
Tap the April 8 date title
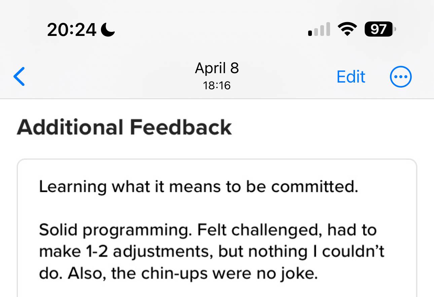pos(217,68)
